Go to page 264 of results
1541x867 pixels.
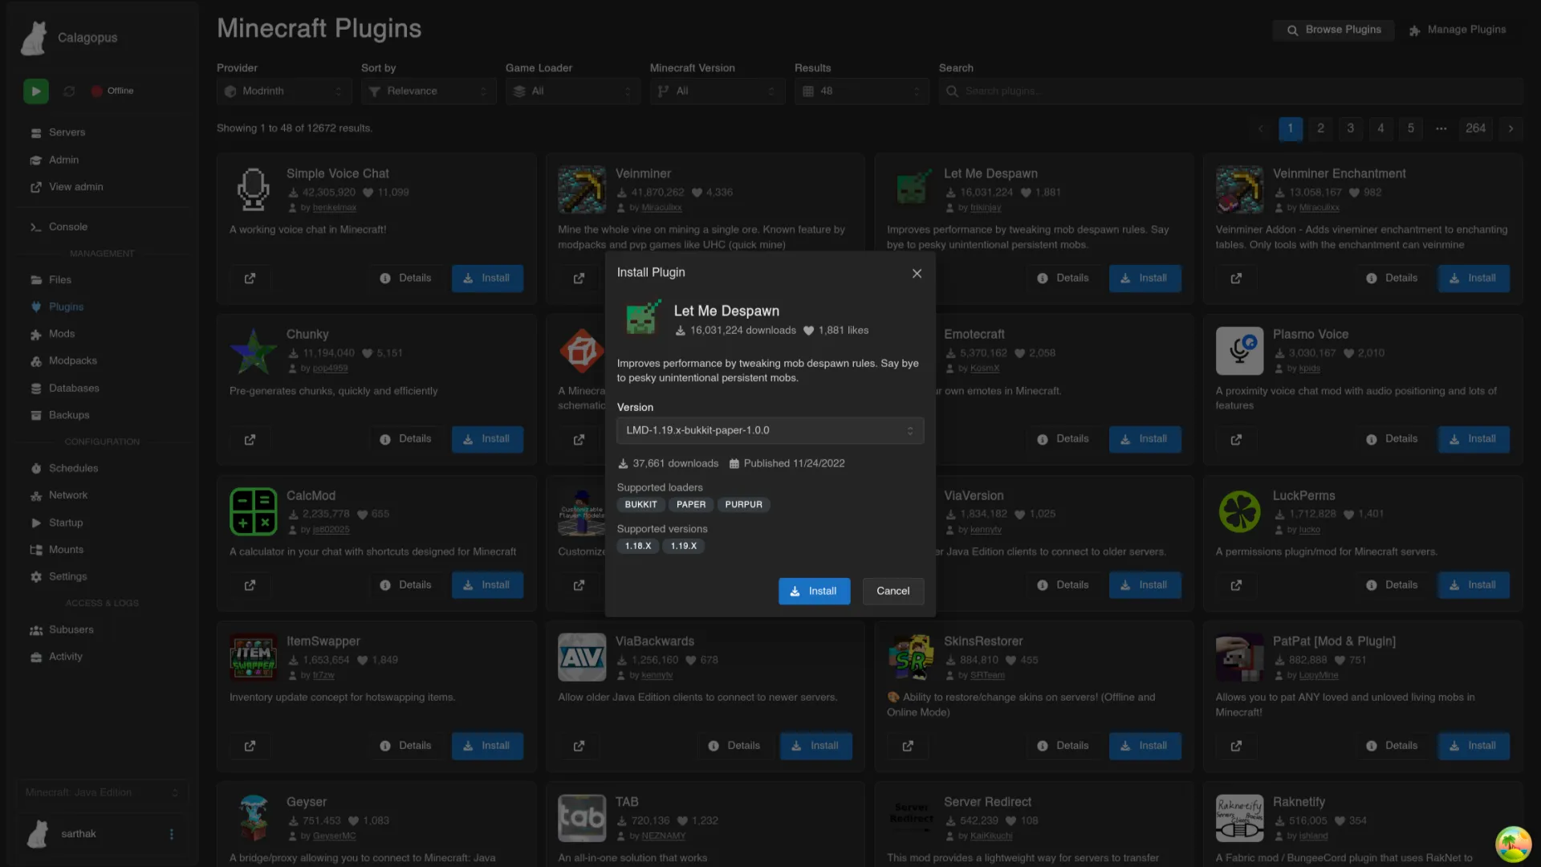pos(1474,128)
